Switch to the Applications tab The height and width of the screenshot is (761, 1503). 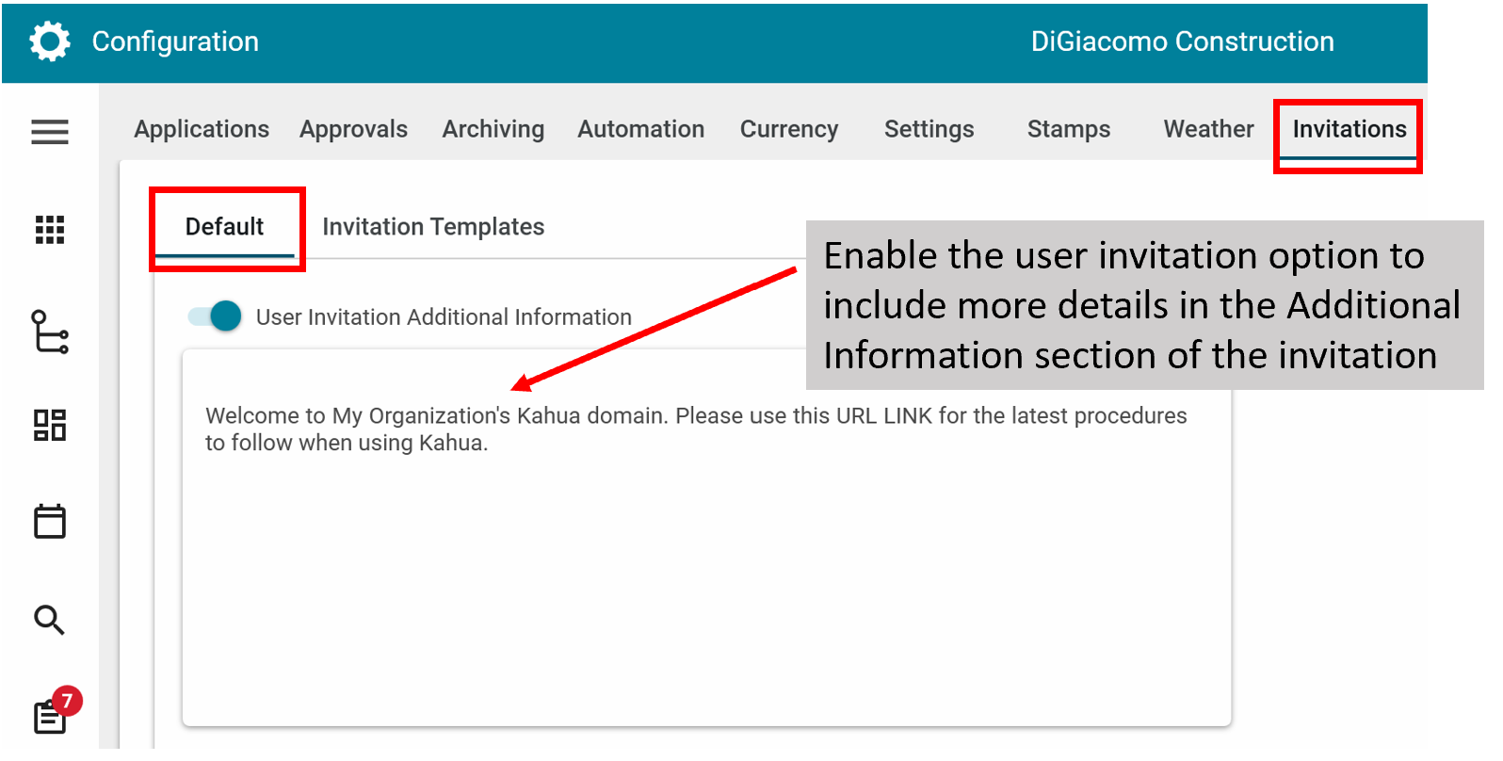click(x=202, y=129)
